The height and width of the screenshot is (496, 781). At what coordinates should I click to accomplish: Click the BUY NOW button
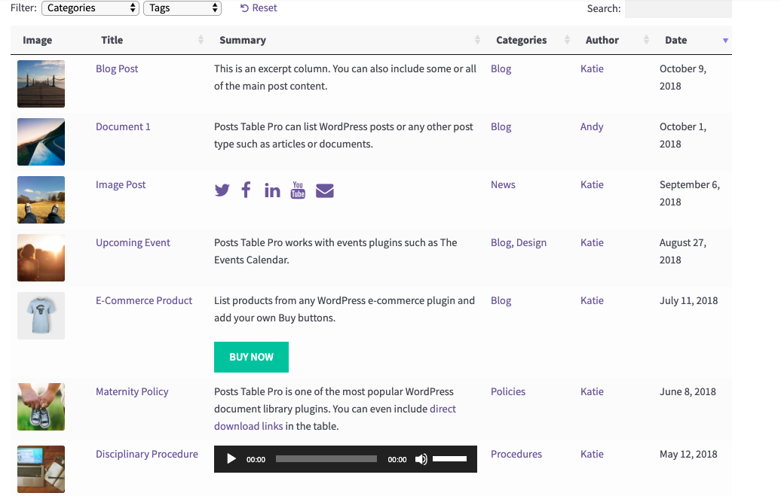pos(252,357)
